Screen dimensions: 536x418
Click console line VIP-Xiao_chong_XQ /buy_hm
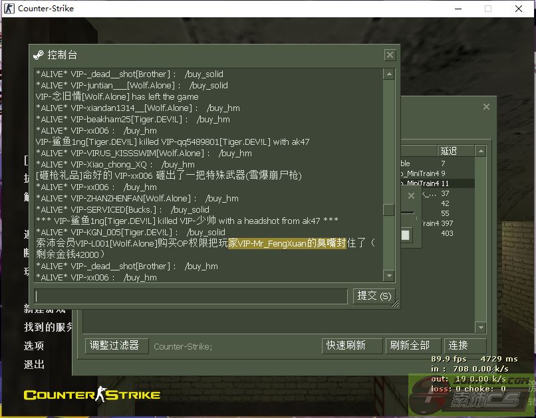coord(115,164)
